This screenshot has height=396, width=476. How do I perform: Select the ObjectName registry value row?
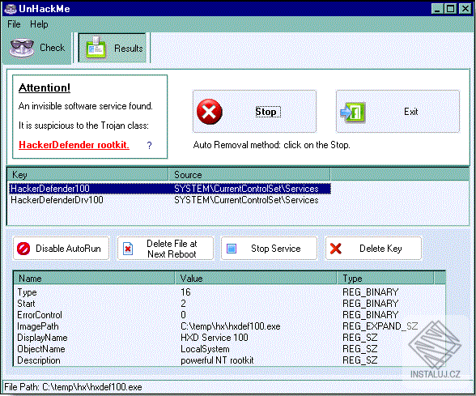(229, 349)
